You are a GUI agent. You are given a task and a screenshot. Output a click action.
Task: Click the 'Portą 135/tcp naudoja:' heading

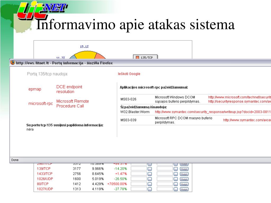[x=48, y=74]
